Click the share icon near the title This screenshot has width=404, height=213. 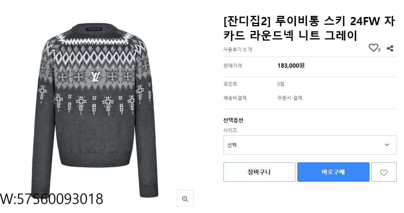point(390,48)
